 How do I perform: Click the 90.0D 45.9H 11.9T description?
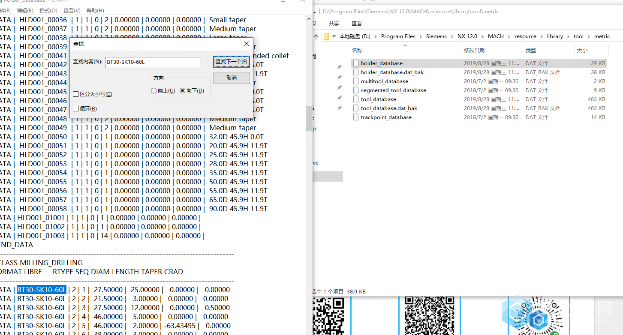(x=238, y=209)
